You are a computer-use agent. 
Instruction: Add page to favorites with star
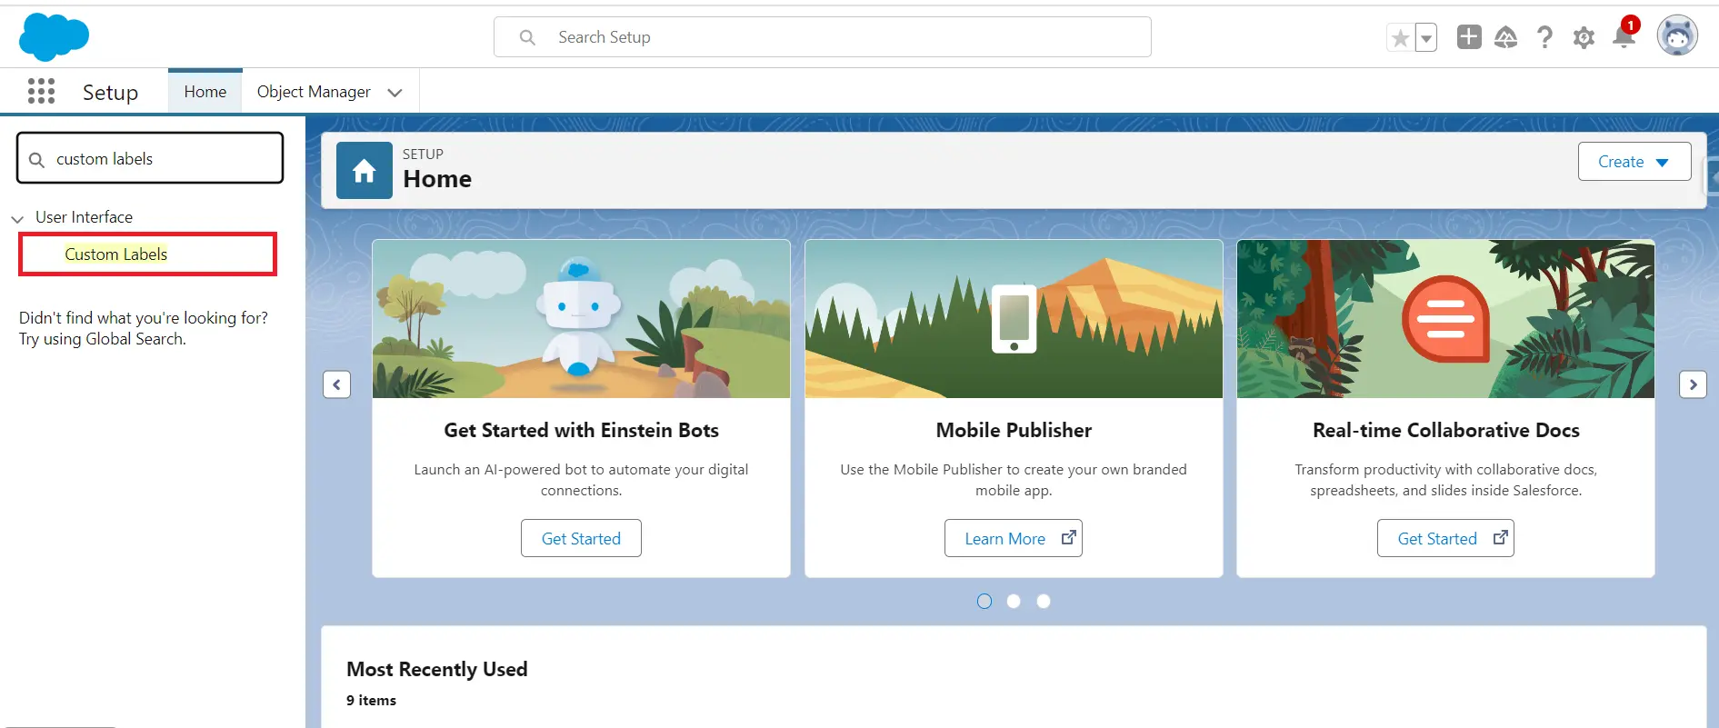(x=1400, y=38)
